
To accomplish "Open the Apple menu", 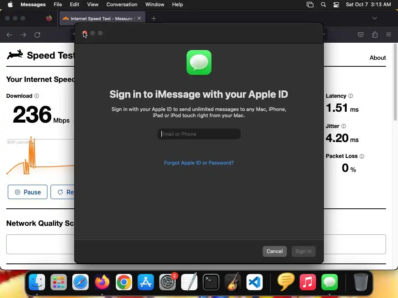I will coord(10,4).
